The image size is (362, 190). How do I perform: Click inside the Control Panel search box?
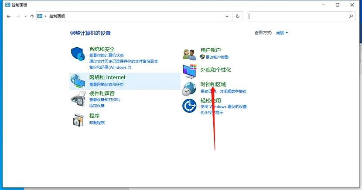pos(301,17)
